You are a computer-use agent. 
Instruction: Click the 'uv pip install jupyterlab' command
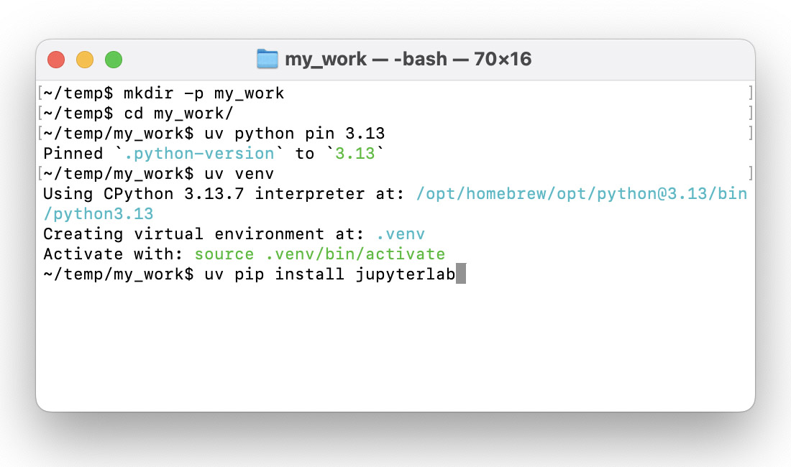coord(330,274)
